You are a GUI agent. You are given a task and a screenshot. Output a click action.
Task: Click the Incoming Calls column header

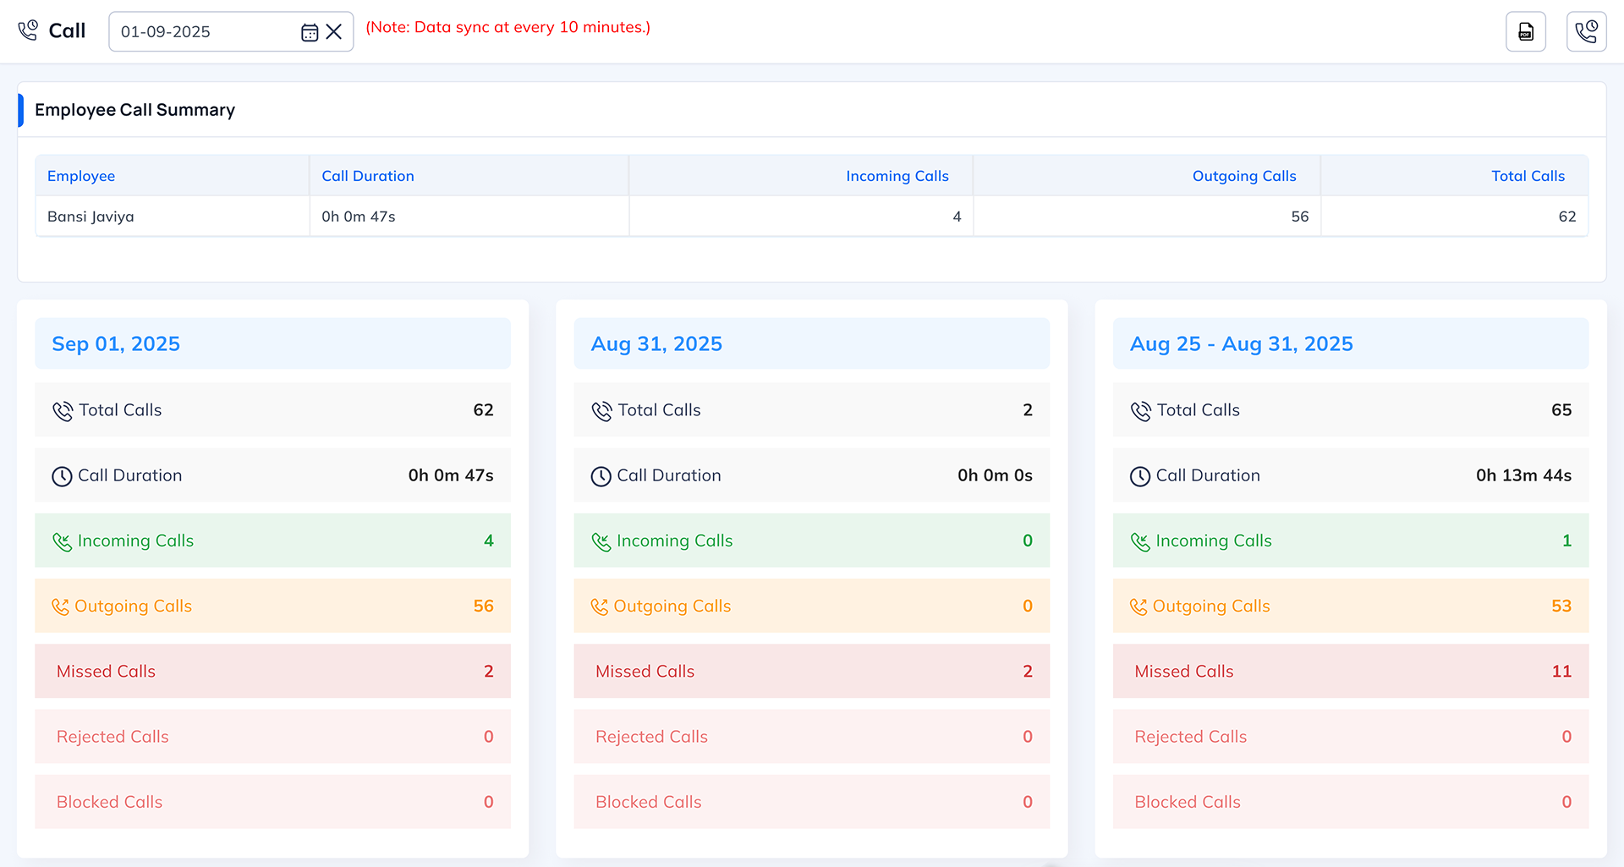[x=897, y=176]
